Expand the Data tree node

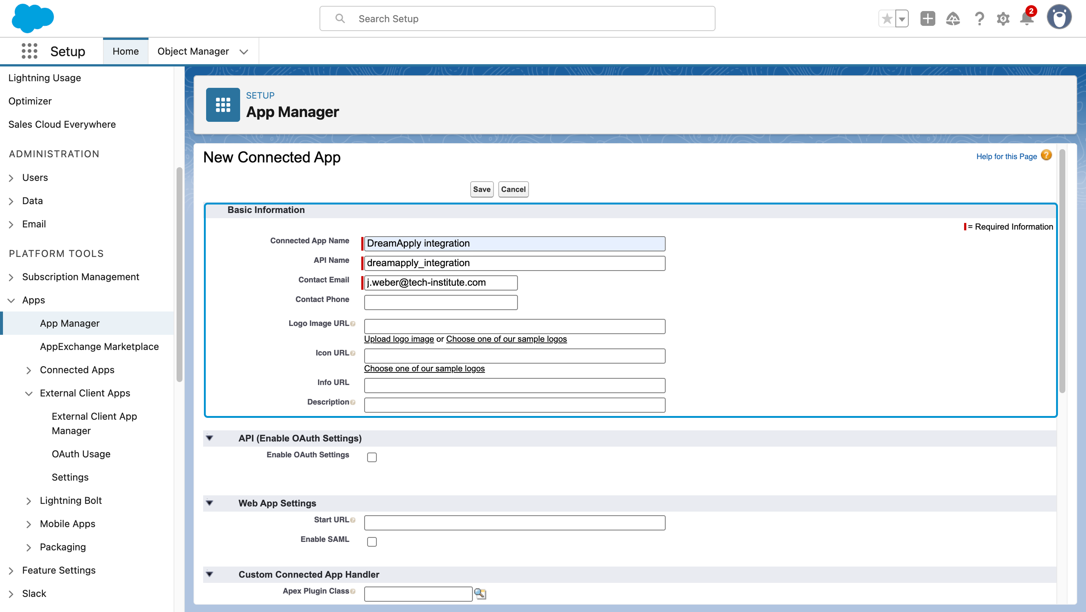(11, 201)
